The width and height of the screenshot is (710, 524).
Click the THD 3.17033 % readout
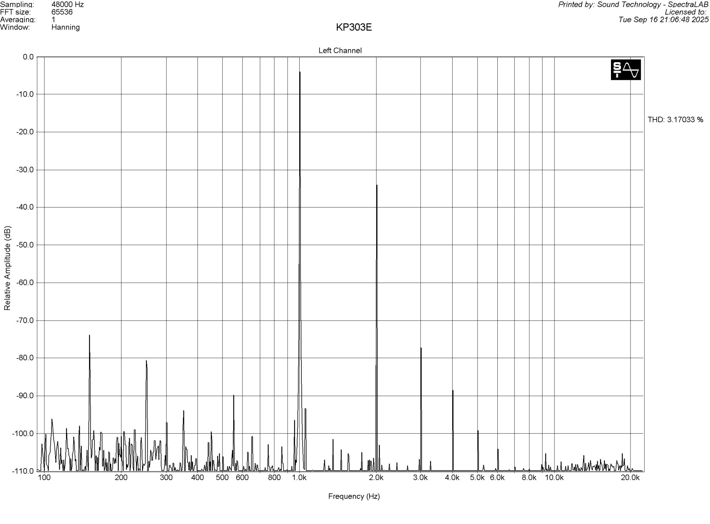click(x=675, y=120)
